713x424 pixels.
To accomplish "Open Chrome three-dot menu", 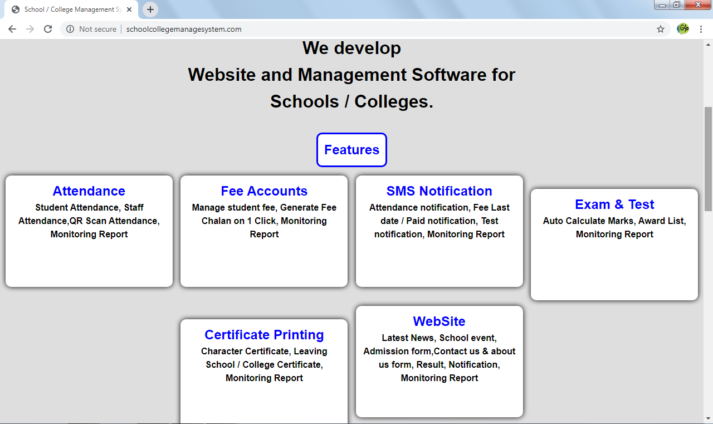I will (x=701, y=29).
